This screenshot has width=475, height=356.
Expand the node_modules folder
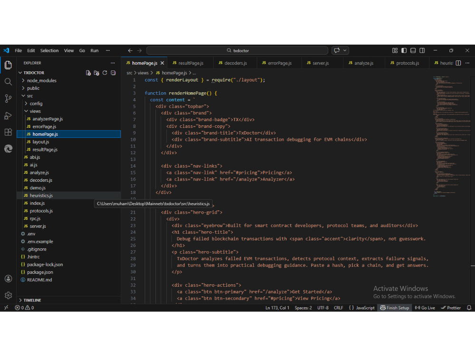[x=69, y=81]
